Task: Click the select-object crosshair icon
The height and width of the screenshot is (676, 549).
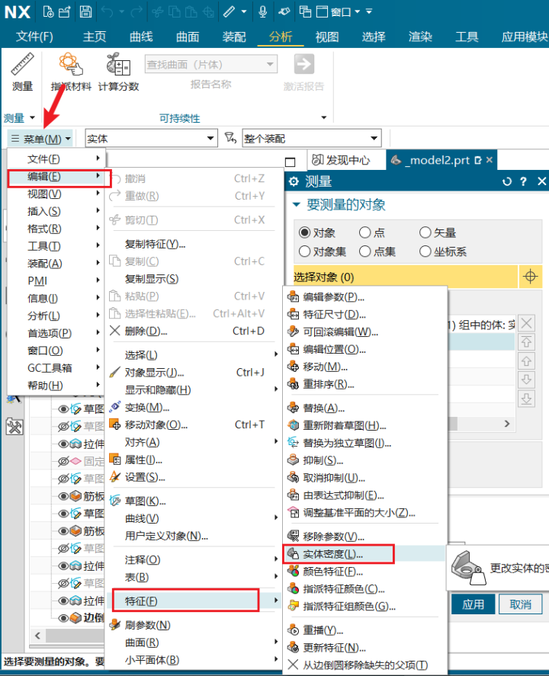Action: pos(531,277)
